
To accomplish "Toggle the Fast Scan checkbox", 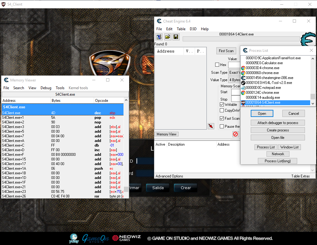I will pyautogui.click(x=222, y=118).
